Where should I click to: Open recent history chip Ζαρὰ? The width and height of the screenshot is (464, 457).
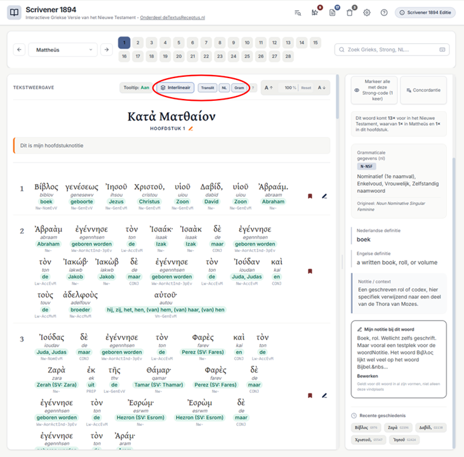[x=399, y=427]
